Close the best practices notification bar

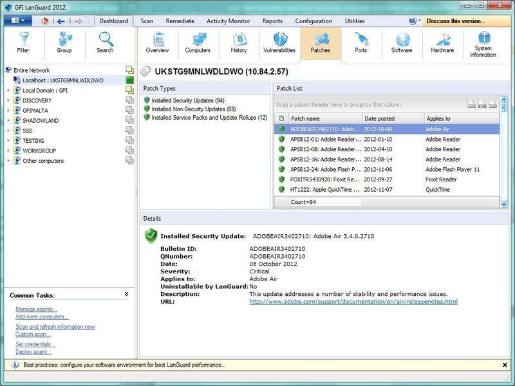(x=505, y=365)
